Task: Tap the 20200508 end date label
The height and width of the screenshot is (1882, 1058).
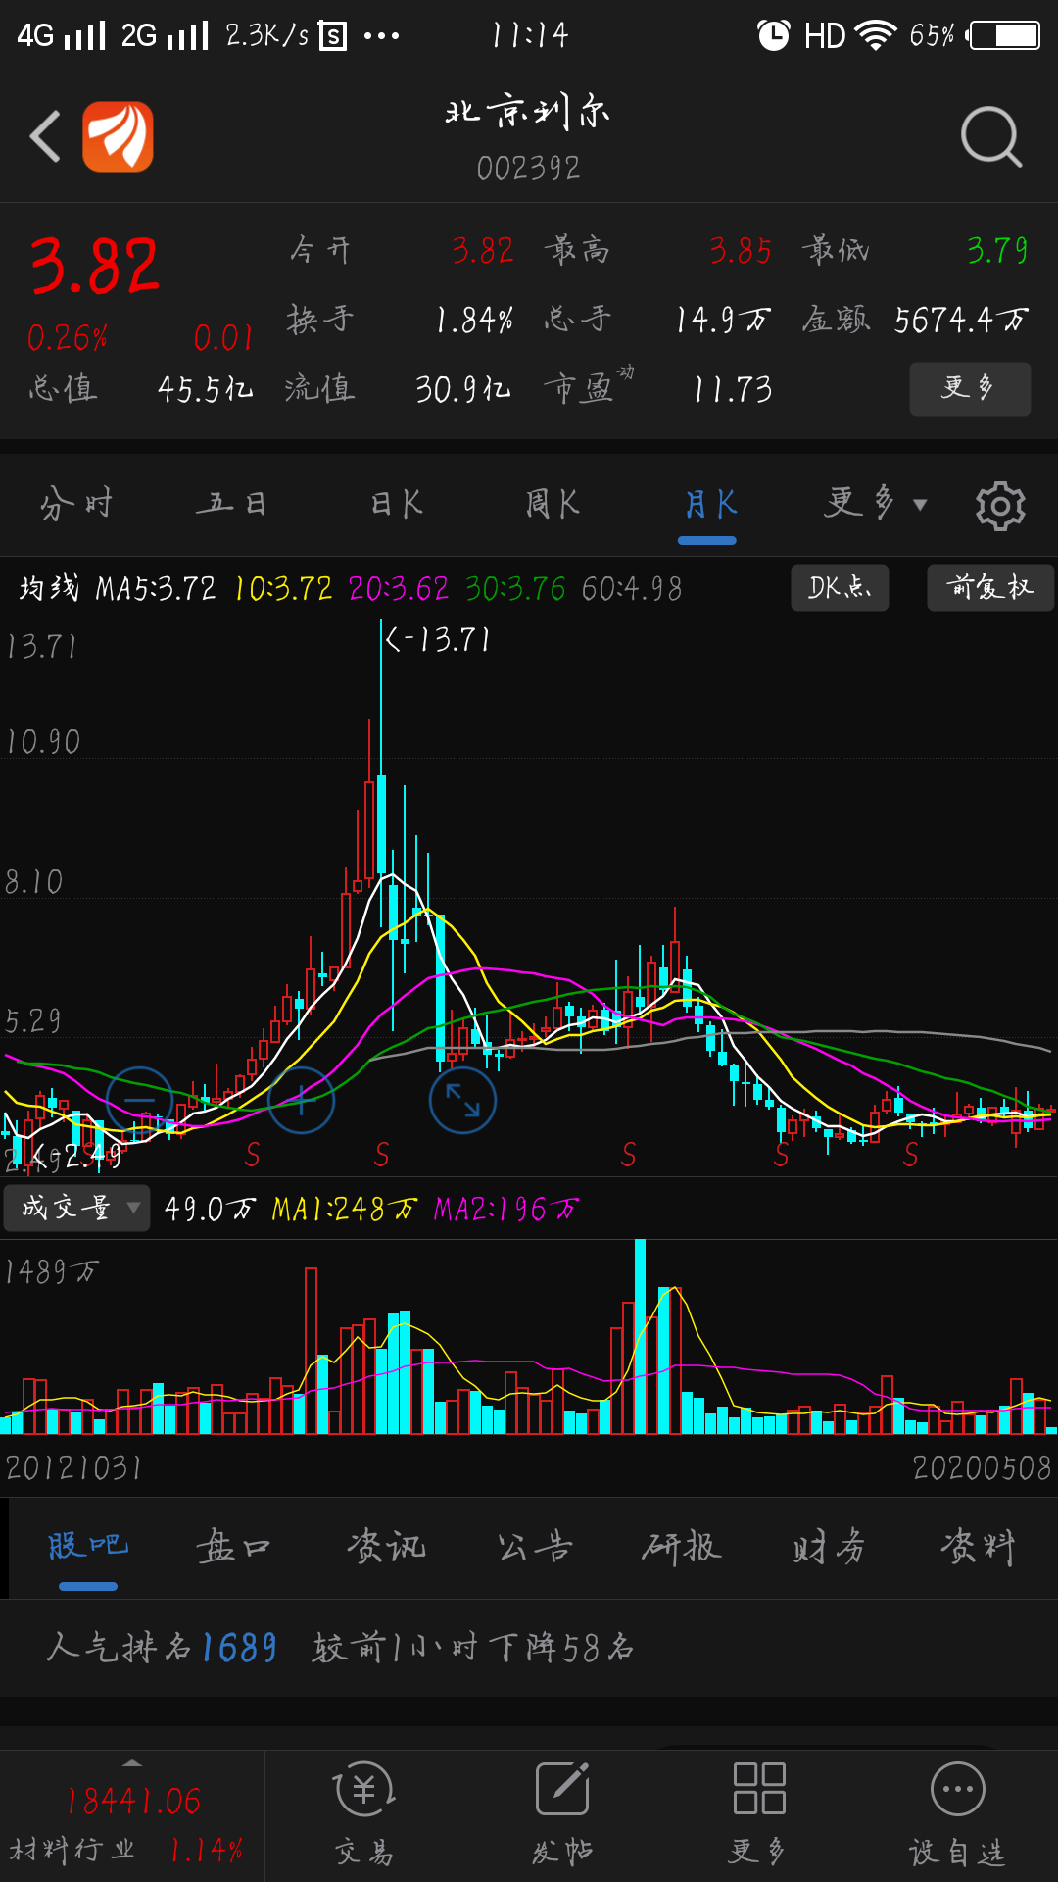Action: tap(982, 1467)
